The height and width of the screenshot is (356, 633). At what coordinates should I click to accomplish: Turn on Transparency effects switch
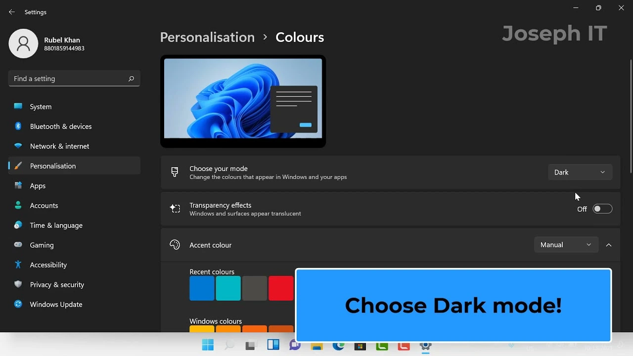602,209
